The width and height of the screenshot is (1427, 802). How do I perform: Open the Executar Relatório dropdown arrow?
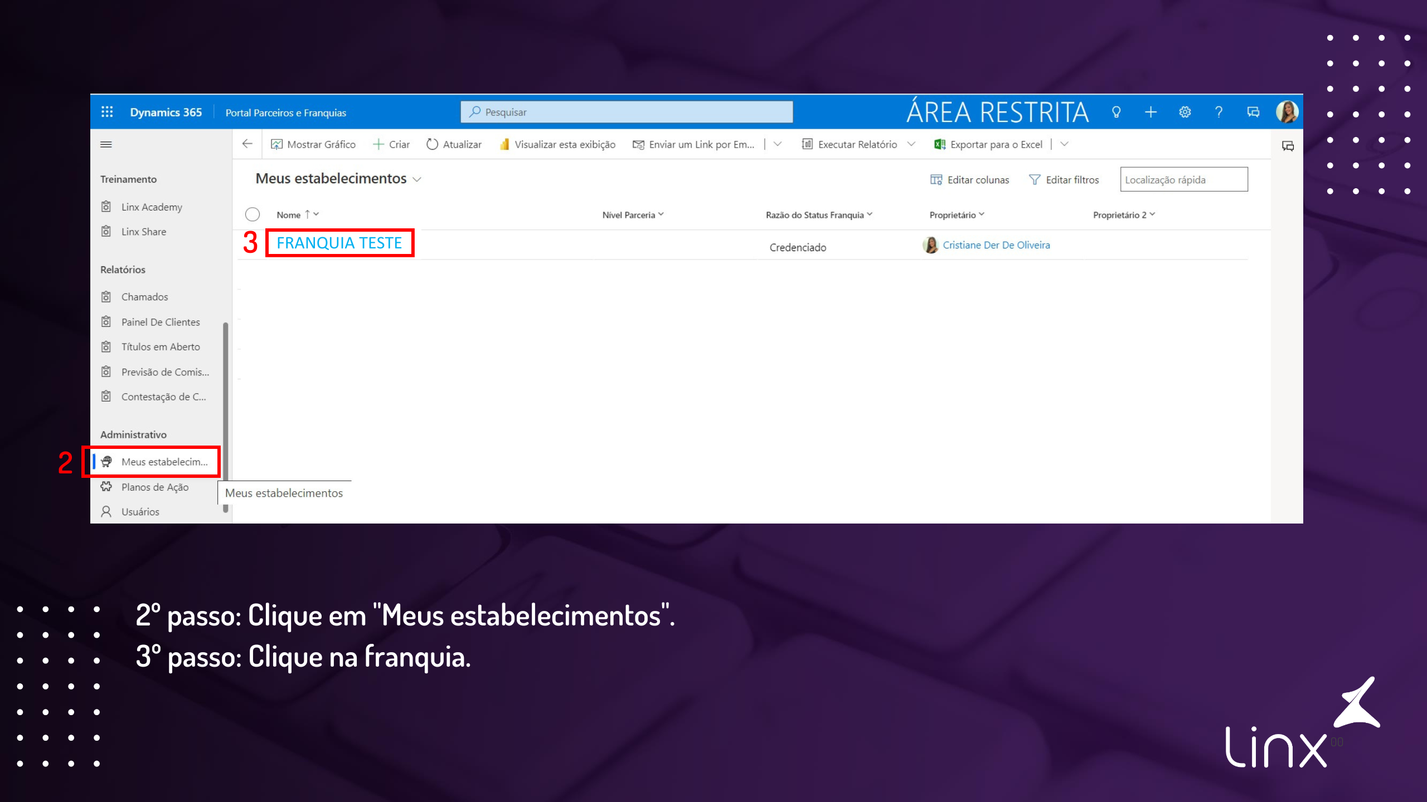911,144
